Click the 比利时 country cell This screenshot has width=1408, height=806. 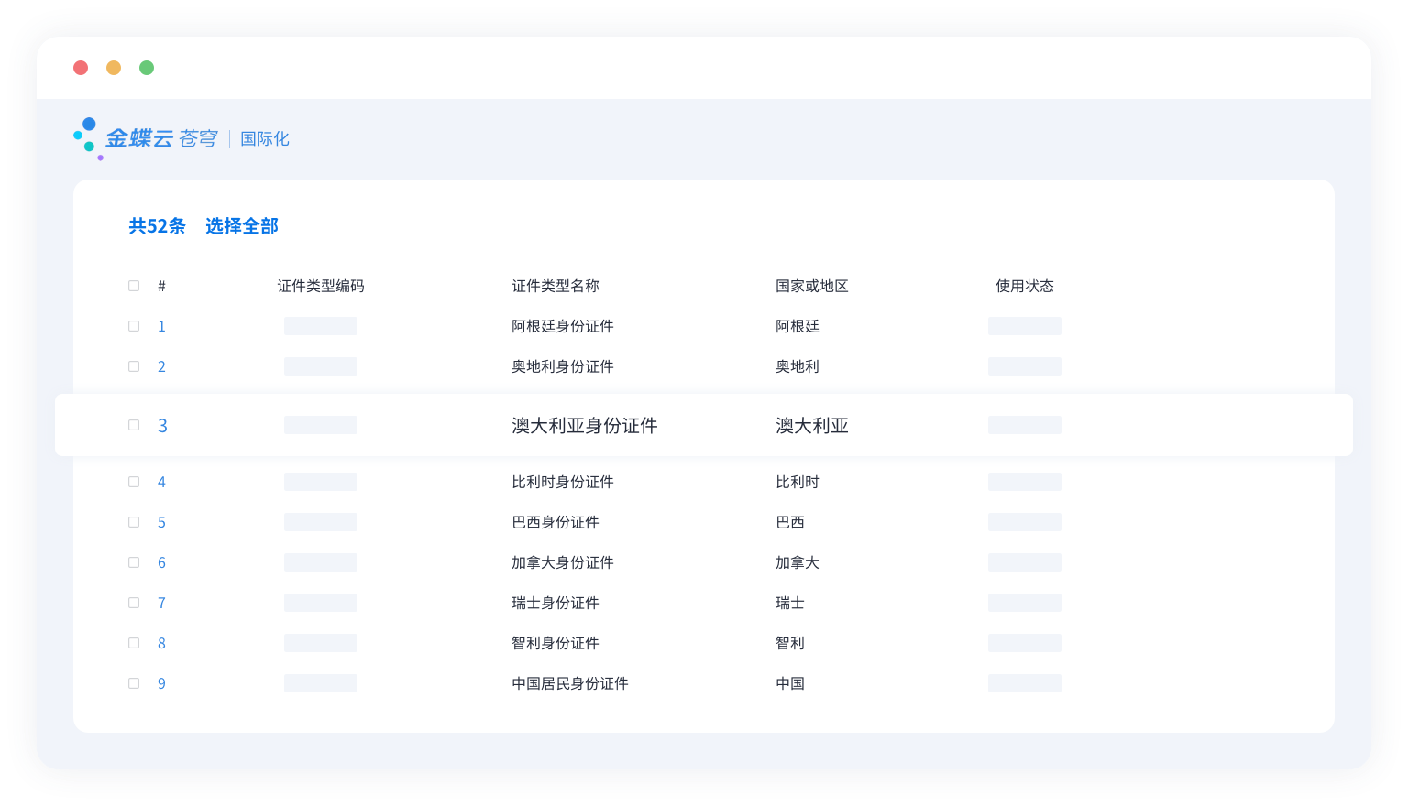point(797,482)
